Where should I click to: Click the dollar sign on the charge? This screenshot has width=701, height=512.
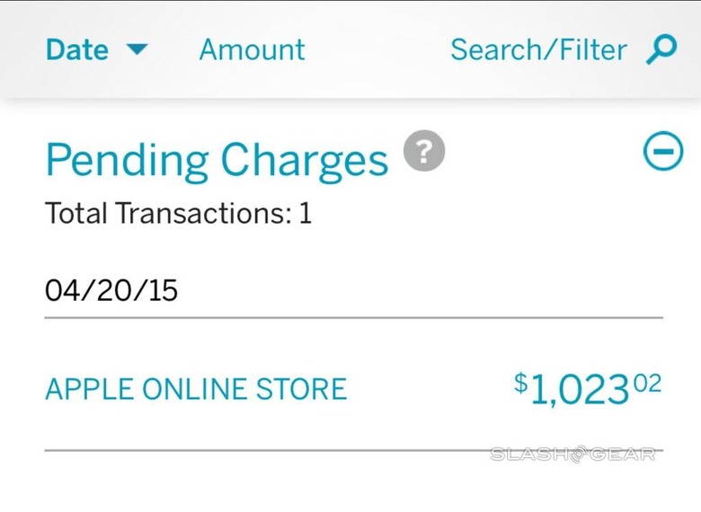tap(521, 384)
